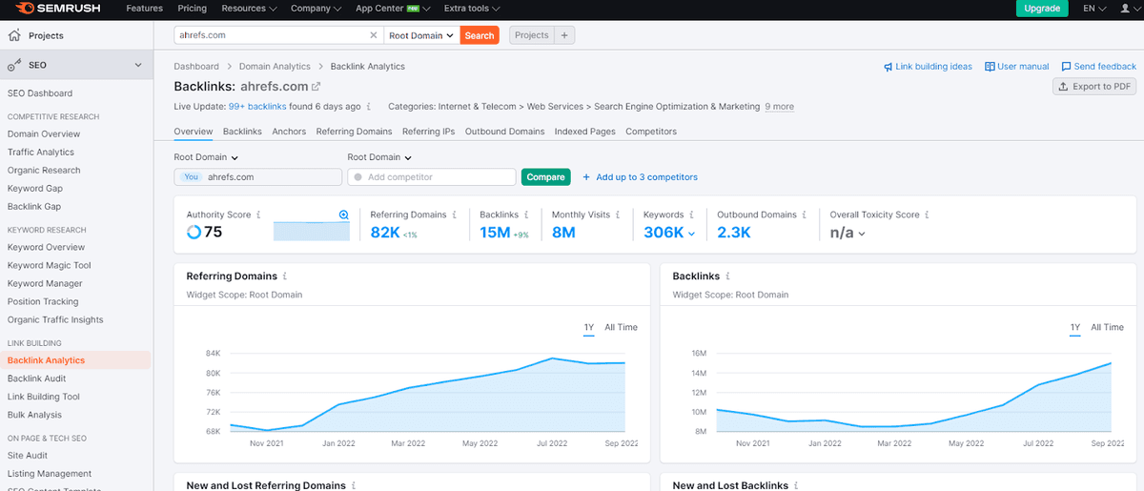1144x491 pixels.
Task: Click the Send feedback chat icon
Action: pyautogui.click(x=1066, y=67)
